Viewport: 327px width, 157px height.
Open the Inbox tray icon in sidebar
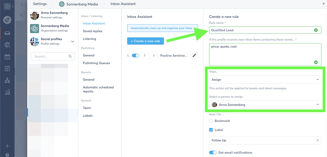tap(7, 33)
